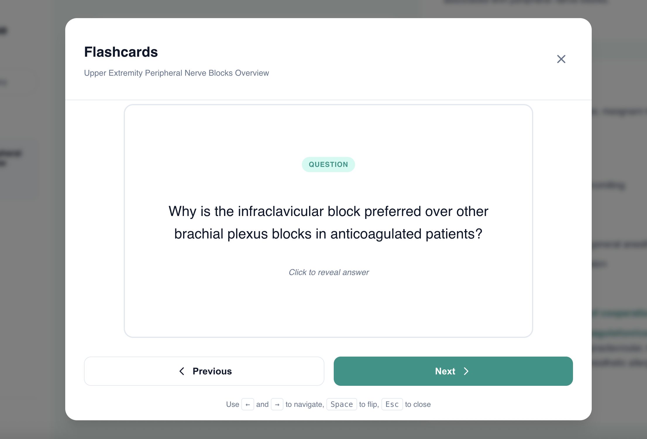The height and width of the screenshot is (439, 647).
Task: Click 'Upper Extremity Peripheral Nerve Blocks Overview' subtitle
Action: coord(176,73)
